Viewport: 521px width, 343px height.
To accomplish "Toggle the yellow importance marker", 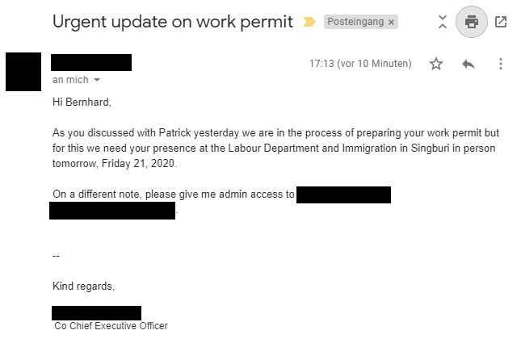I will (309, 23).
